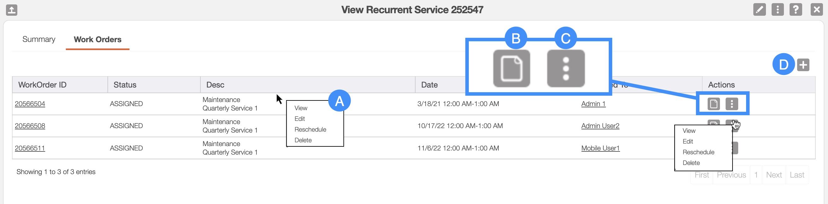Screen dimensions: 828x204
Task: Open the help question mark icon
Action: pyautogui.click(x=796, y=10)
